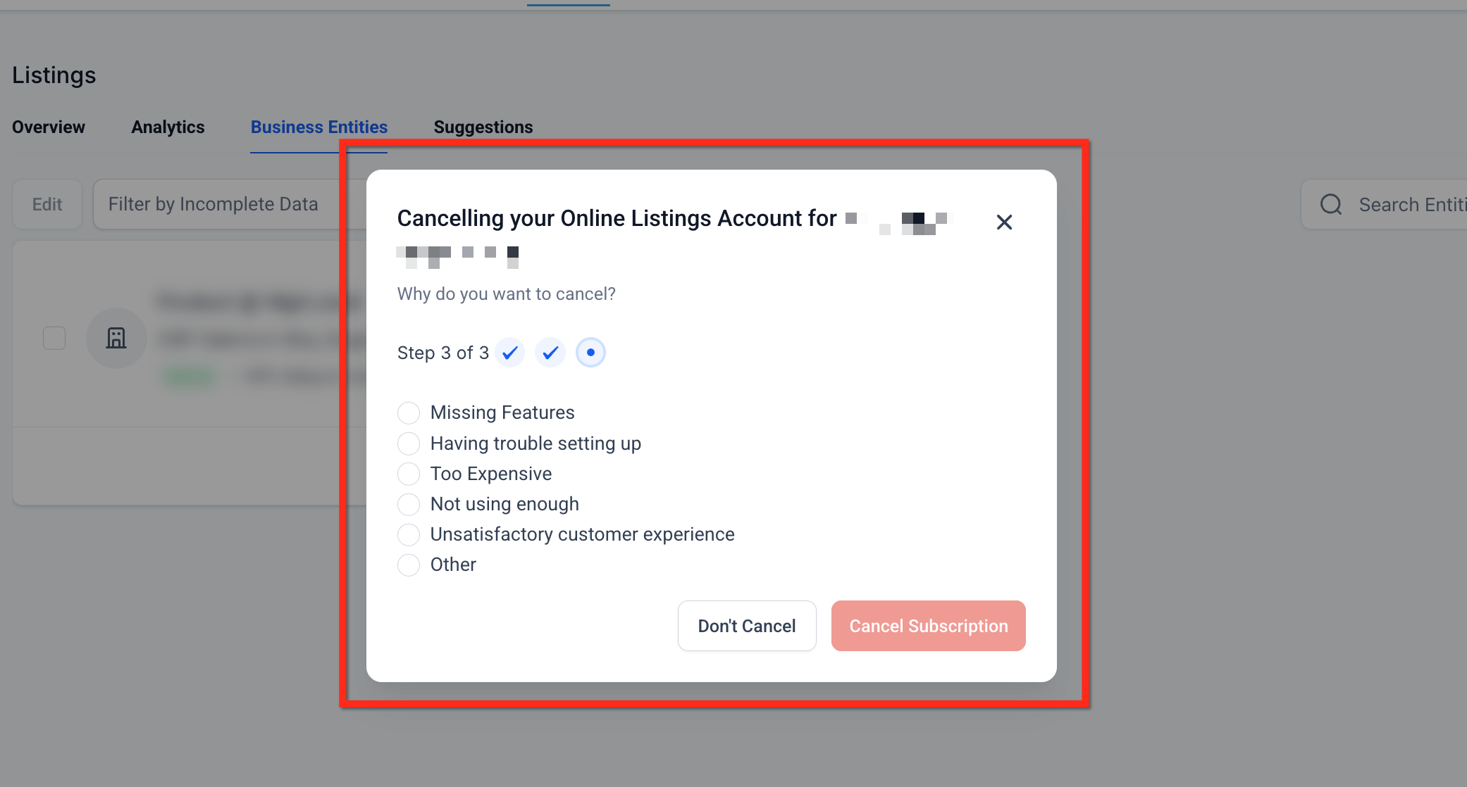Close the cancellation dialog with X

pyautogui.click(x=1004, y=222)
